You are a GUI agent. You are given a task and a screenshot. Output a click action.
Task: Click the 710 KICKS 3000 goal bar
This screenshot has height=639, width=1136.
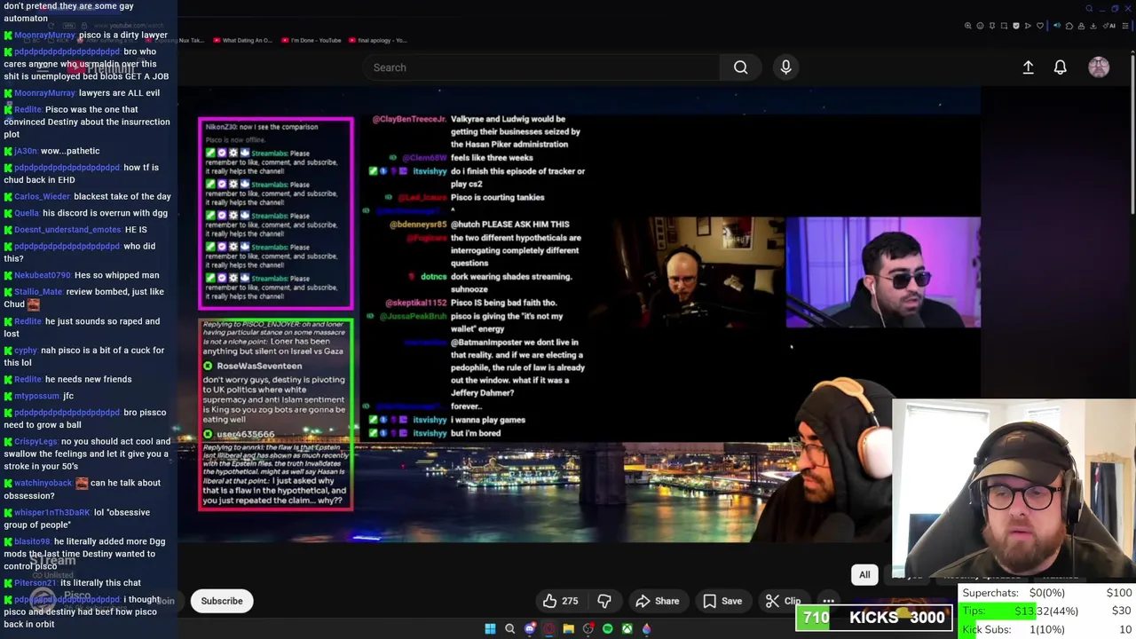[873, 618]
